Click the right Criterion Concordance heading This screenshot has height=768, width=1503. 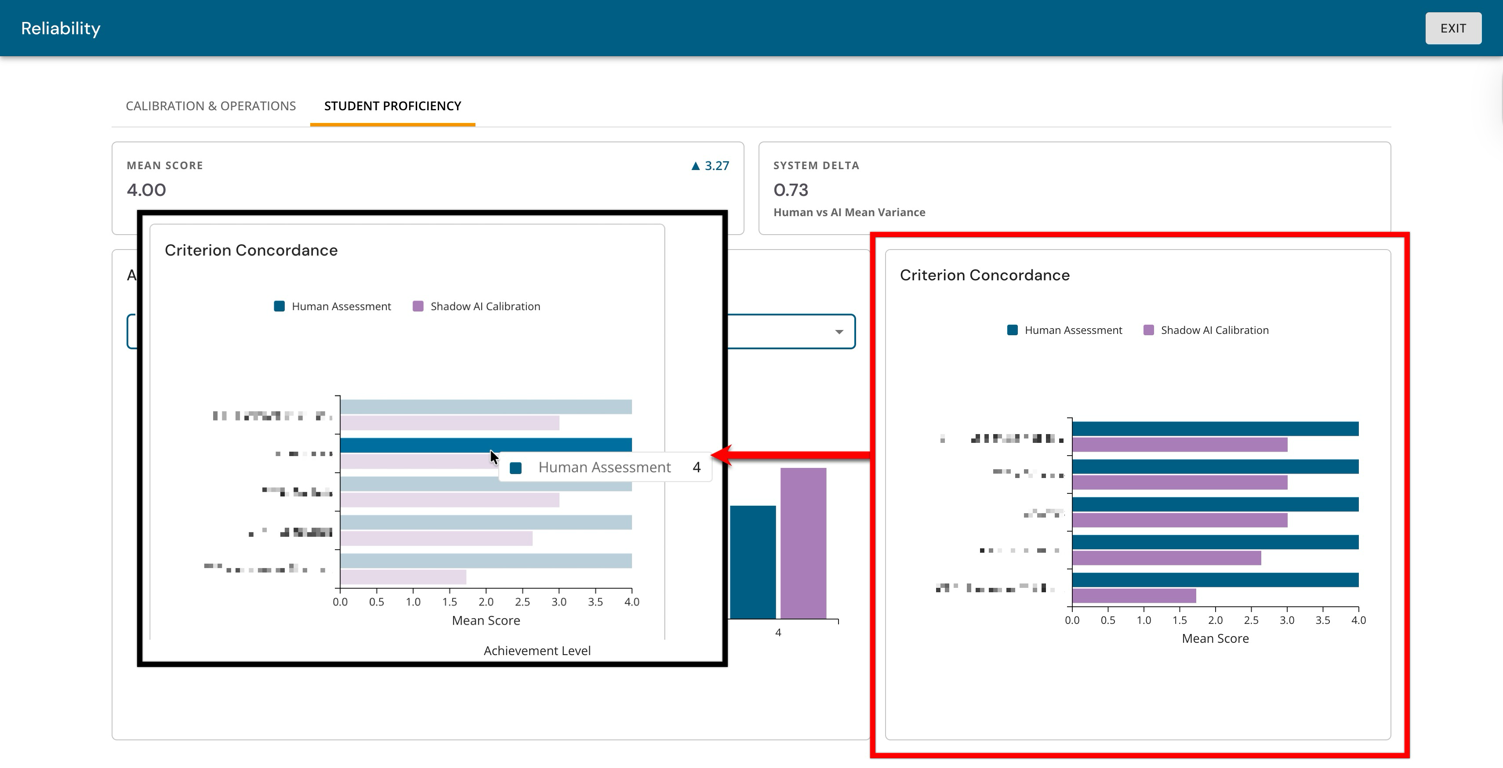click(985, 275)
